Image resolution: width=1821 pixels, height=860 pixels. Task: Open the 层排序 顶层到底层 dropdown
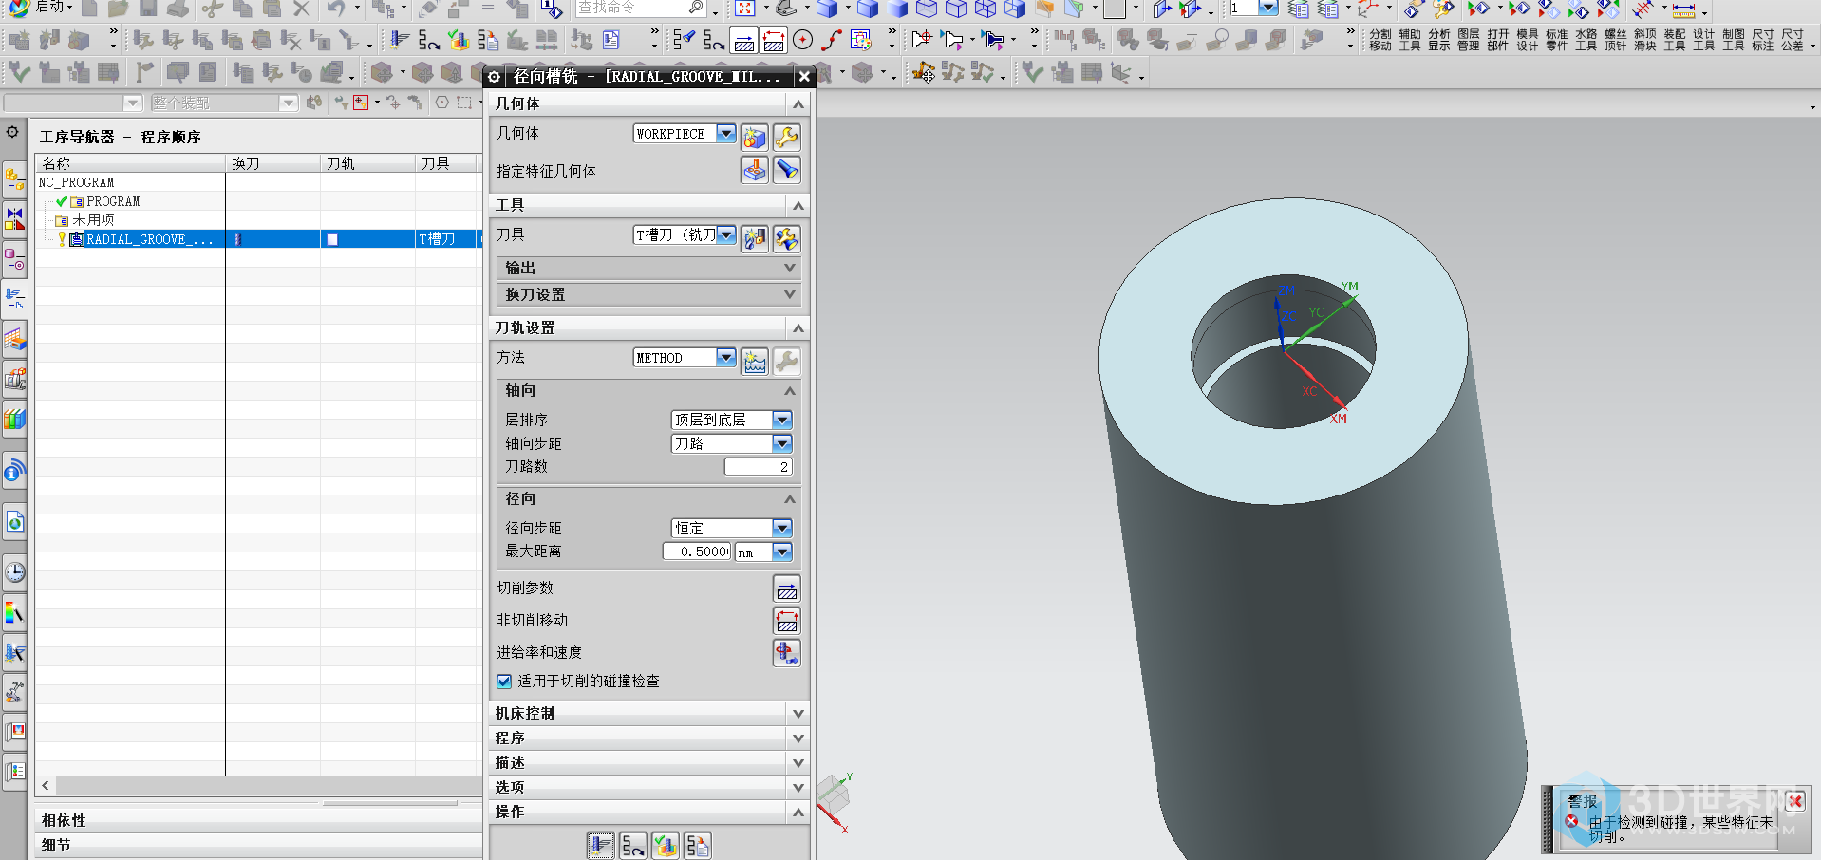[782, 420]
